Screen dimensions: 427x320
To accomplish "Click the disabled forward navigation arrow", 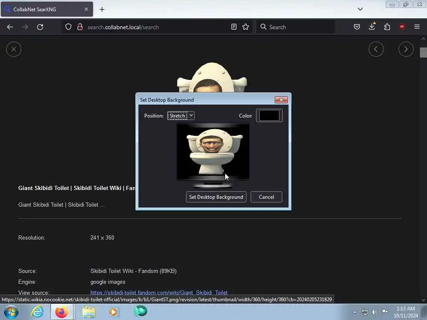I will point(25,27).
